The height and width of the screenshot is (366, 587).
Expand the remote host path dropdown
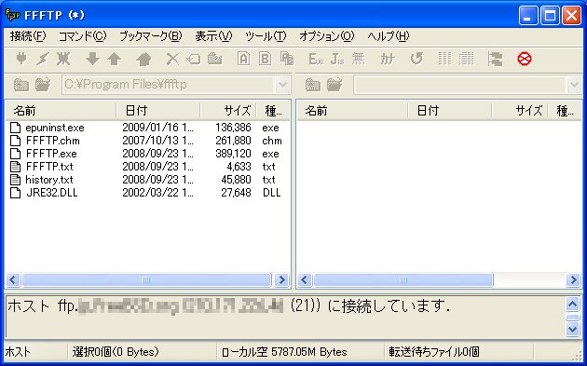coord(574,85)
